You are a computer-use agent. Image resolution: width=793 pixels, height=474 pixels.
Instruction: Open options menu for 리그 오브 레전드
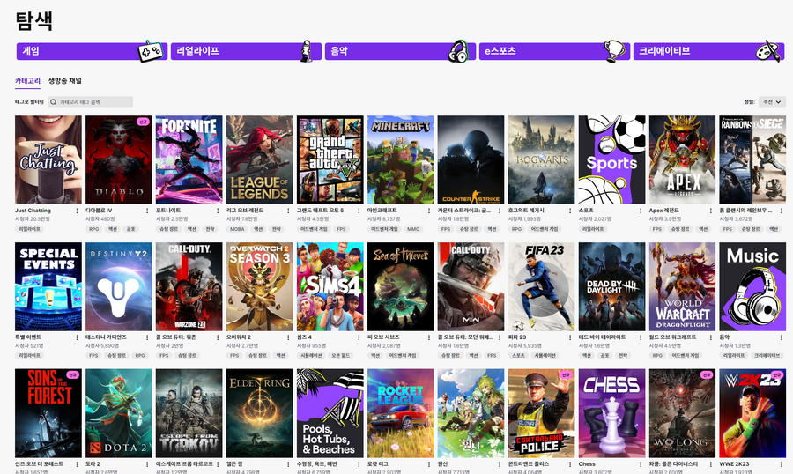pyautogui.click(x=289, y=211)
